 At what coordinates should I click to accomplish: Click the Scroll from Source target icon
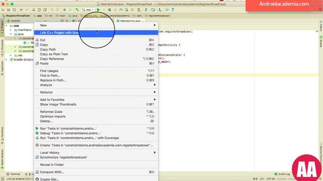click(62, 21)
